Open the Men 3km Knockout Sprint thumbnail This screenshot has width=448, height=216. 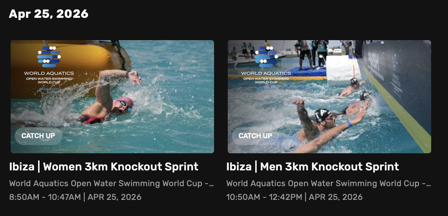pos(329,97)
